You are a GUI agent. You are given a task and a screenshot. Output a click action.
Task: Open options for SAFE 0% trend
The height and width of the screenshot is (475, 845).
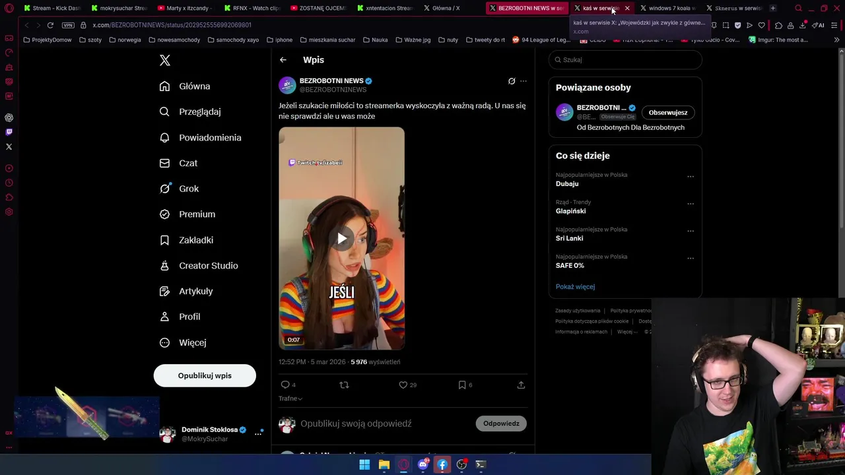(x=691, y=258)
